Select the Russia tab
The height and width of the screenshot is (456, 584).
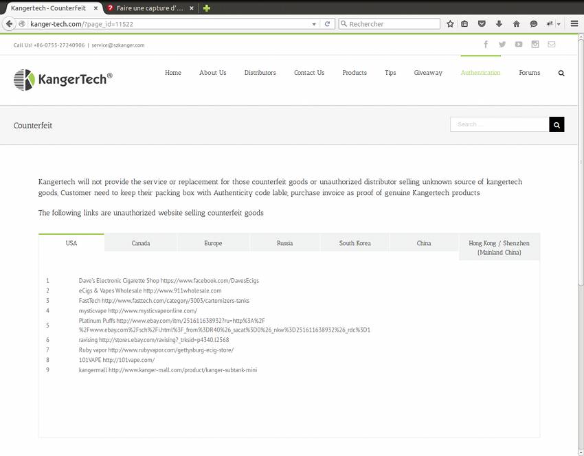(284, 243)
